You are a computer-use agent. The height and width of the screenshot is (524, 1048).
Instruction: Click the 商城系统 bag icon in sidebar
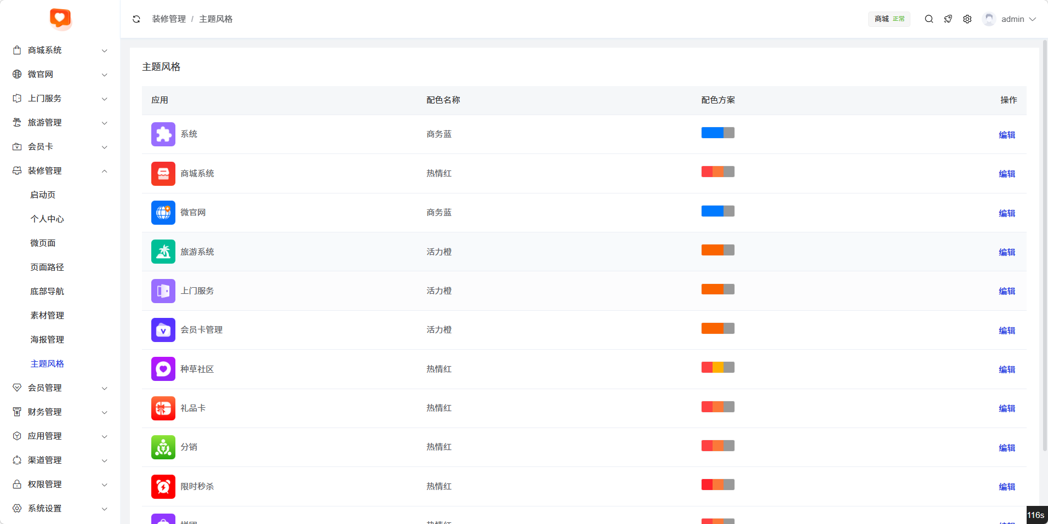point(17,50)
